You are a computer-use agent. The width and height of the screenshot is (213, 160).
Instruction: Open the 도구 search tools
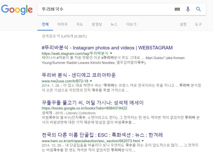click(198, 24)
